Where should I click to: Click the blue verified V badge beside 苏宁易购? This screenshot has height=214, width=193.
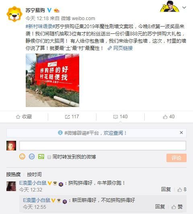point(49,10)
